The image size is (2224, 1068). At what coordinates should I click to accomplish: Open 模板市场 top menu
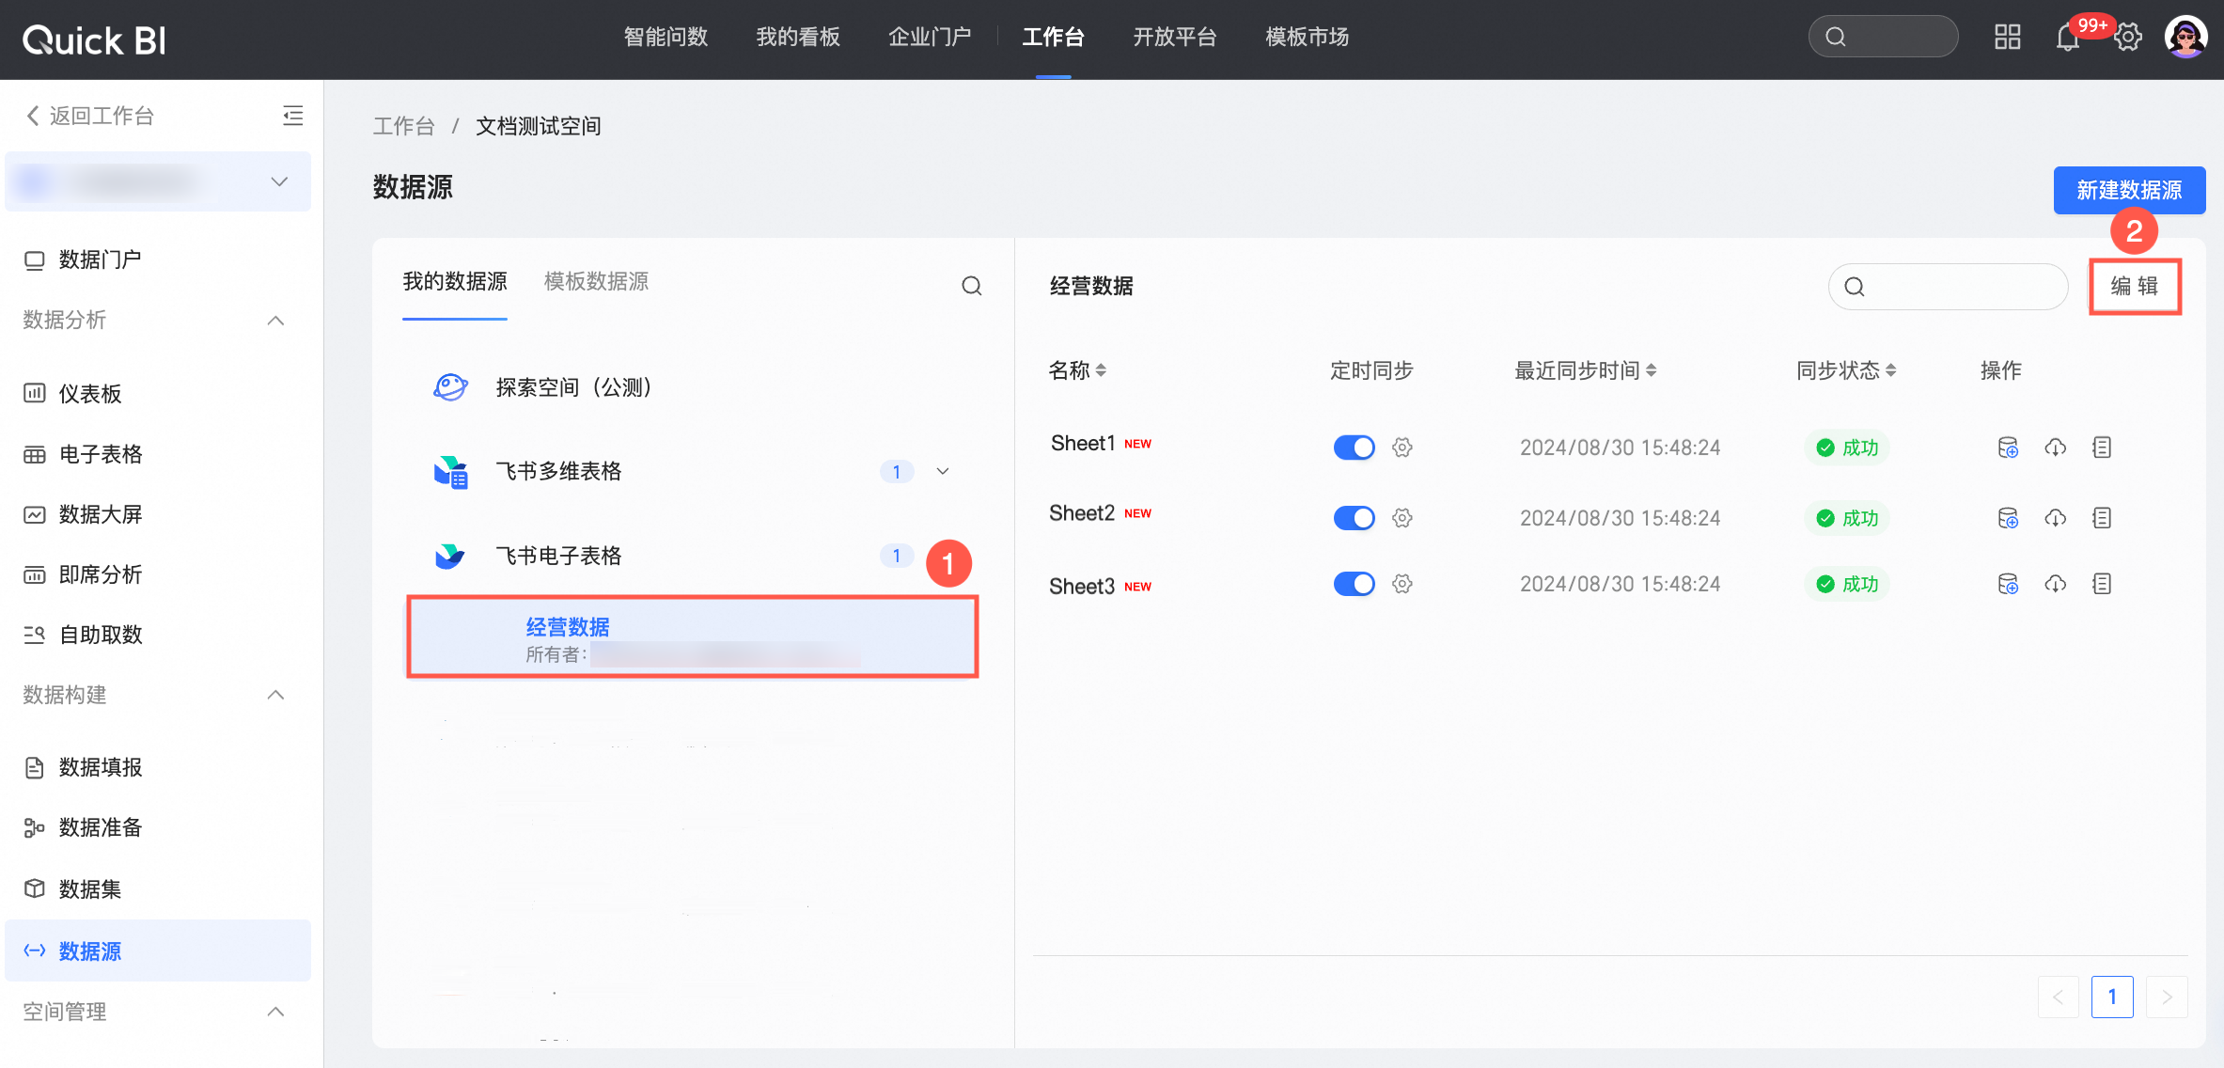[1308, 38]
